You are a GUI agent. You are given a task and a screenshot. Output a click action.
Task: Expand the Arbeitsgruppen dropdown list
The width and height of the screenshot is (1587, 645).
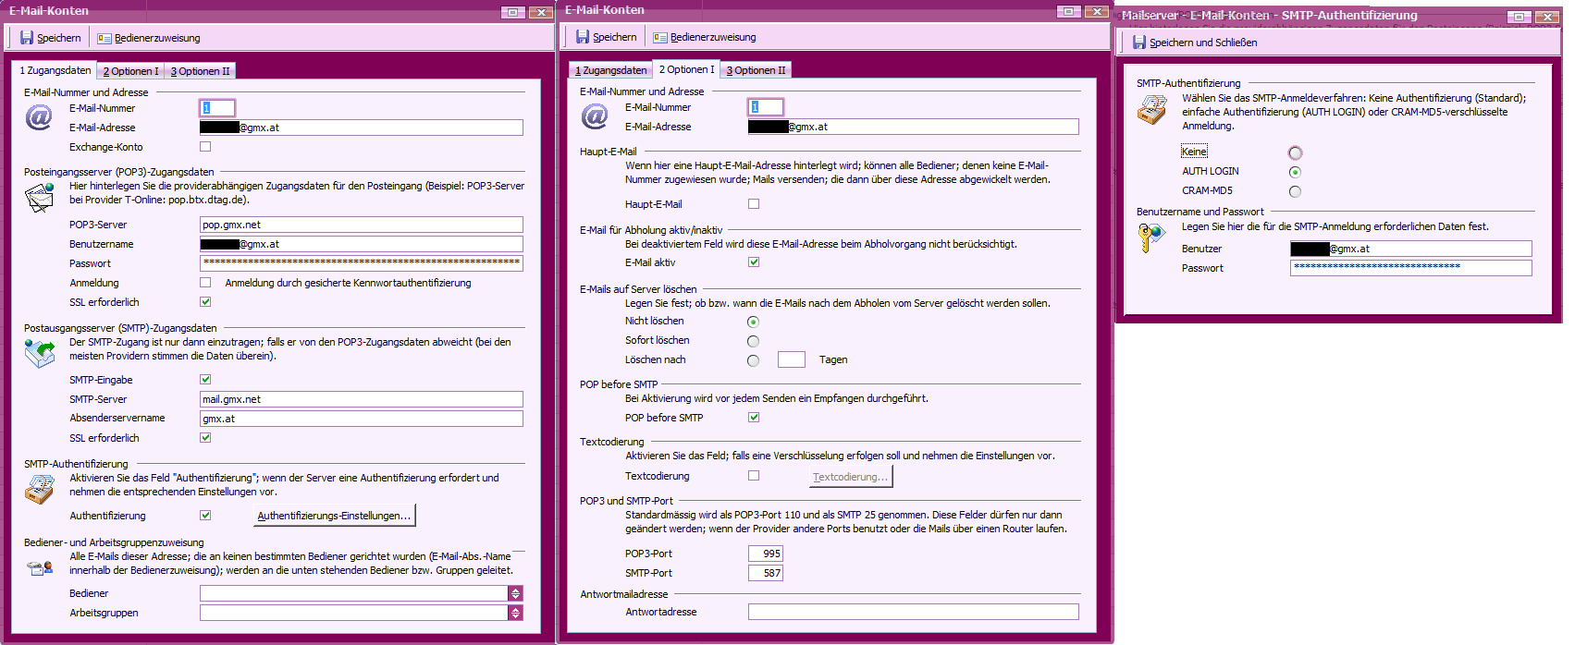515,613
